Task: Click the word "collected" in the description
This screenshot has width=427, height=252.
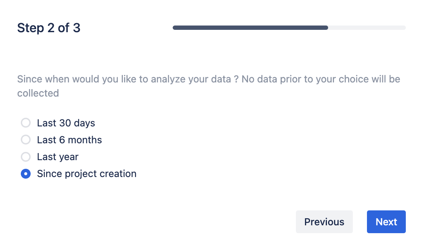Action: pyautogui.click(x=38, y=93)
